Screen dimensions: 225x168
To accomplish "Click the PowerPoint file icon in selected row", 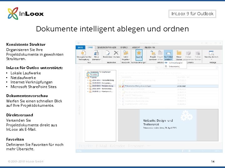I will coord(123,86).
